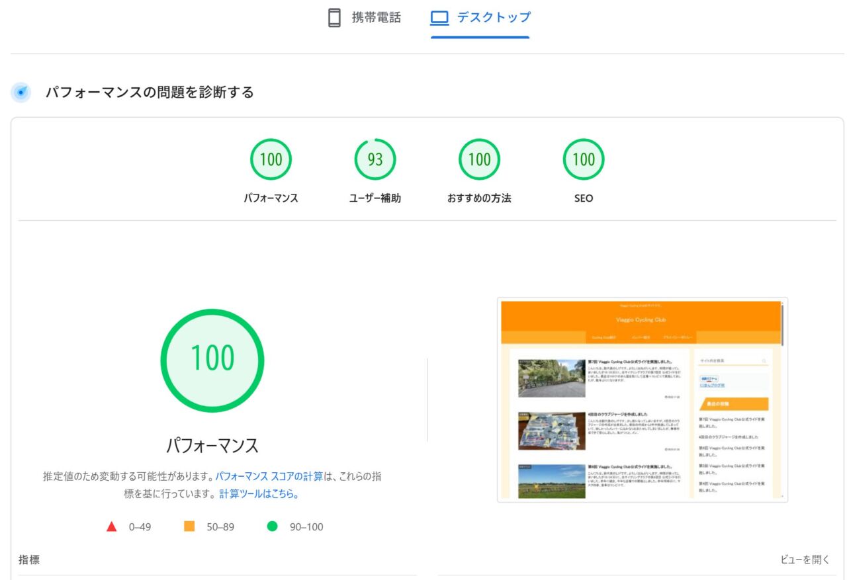Image resolution: width=847 pixels, height=580 pixels.
Task: Click the Viaggio Cycling Club page screenshot thumbnail
Action: (x=641, y=399)
